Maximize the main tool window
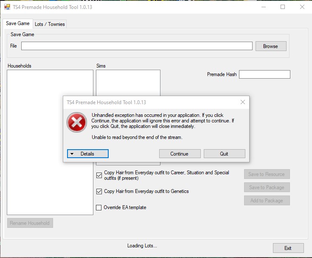The width and height of the screenshot is (312, 258). point(283,7)
